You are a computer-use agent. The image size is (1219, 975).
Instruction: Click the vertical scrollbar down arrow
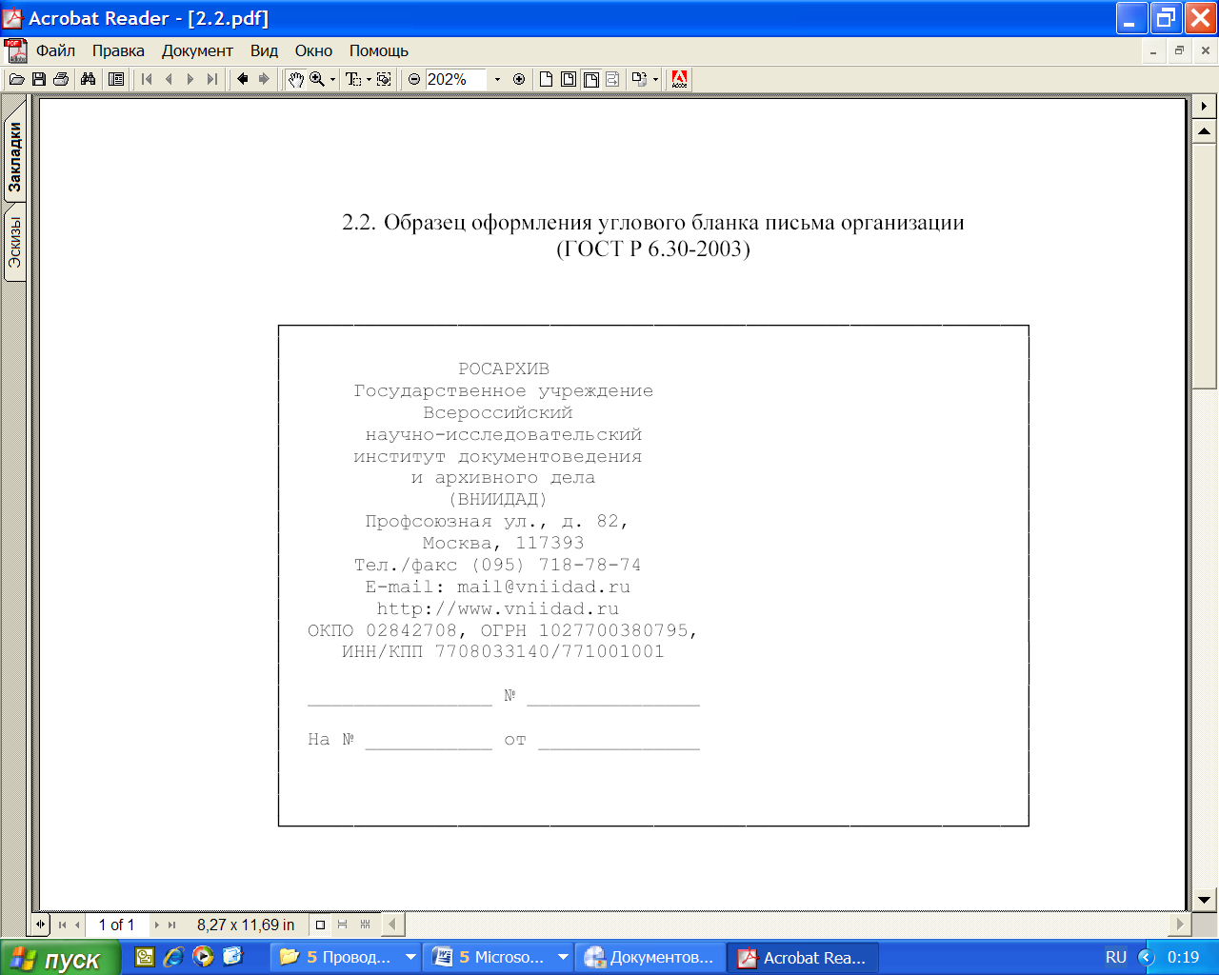[x=1205, y=899]
